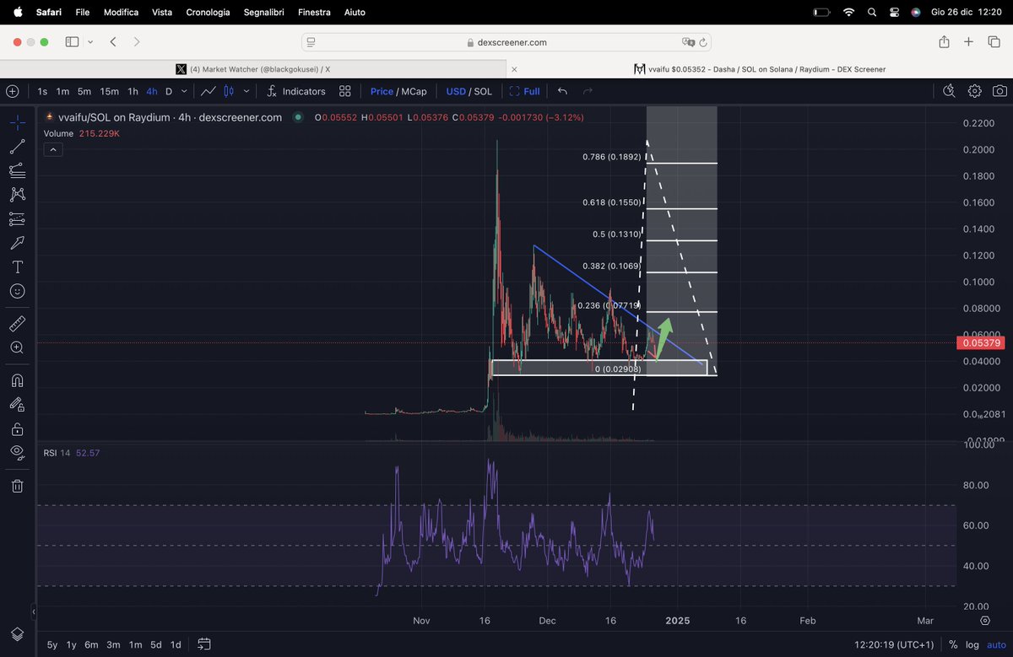Toggle stay in drawing mode

point(17,404)
